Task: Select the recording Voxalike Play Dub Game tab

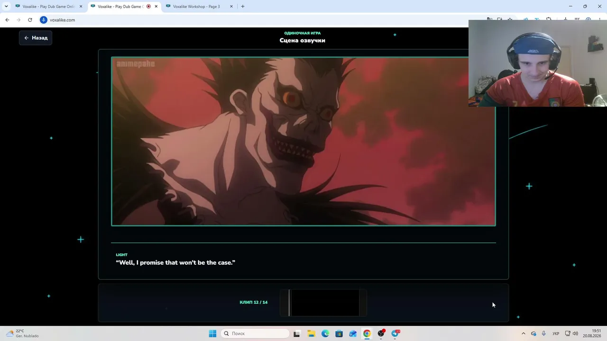Action: (124, 7)
